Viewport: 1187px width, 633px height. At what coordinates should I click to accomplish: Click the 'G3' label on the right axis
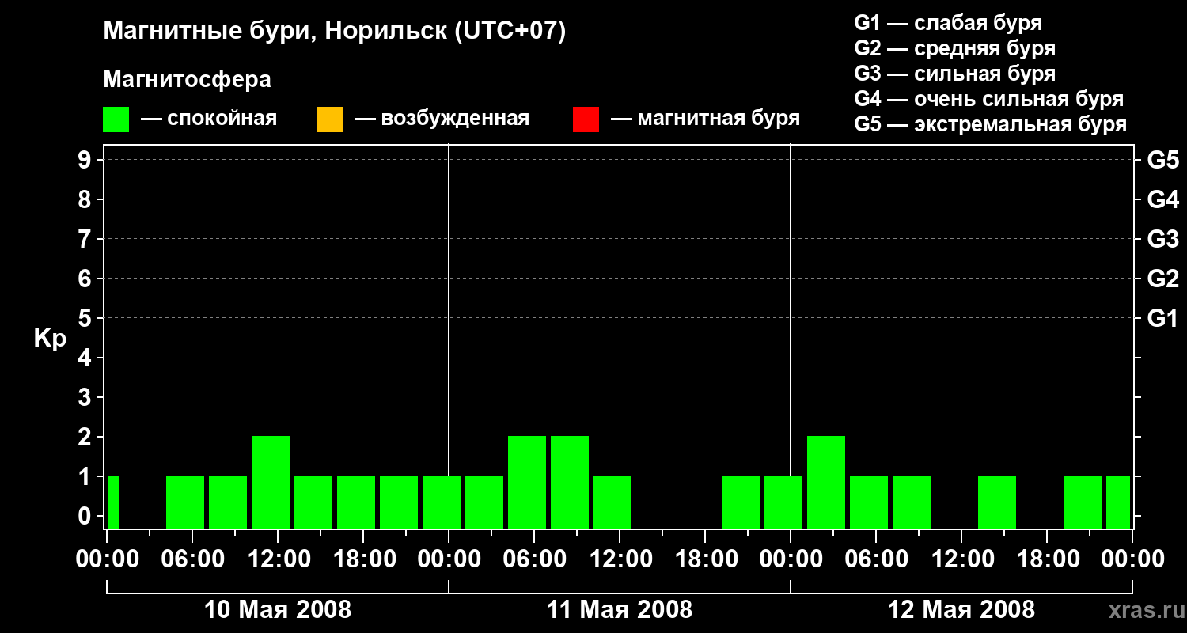pyautogui.click(x=1163, y=240)
